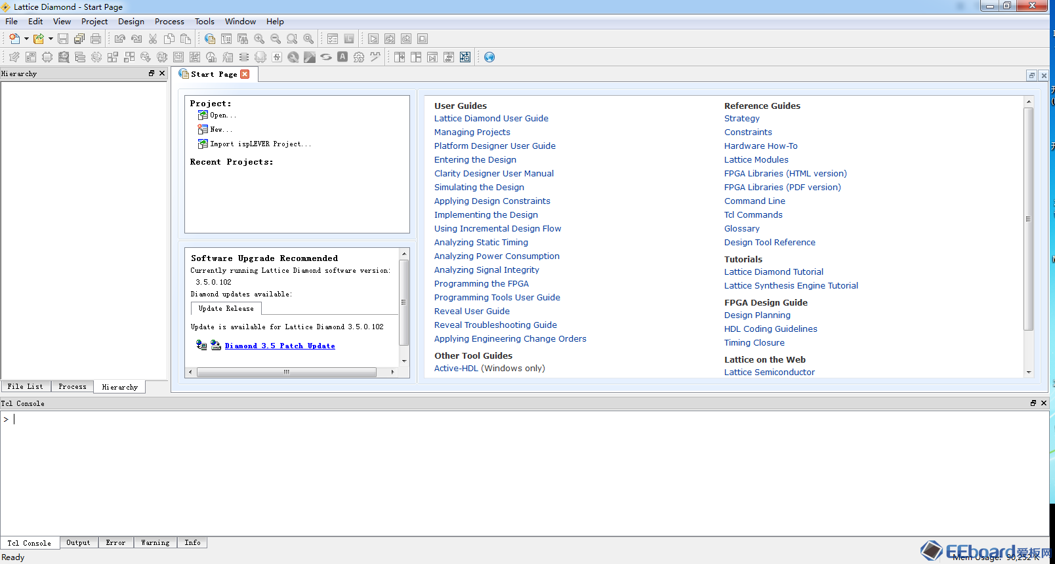Open the Design menu
Image resolution: width=1055 pixels, height=564 pixels.
(x=131, y=22)
